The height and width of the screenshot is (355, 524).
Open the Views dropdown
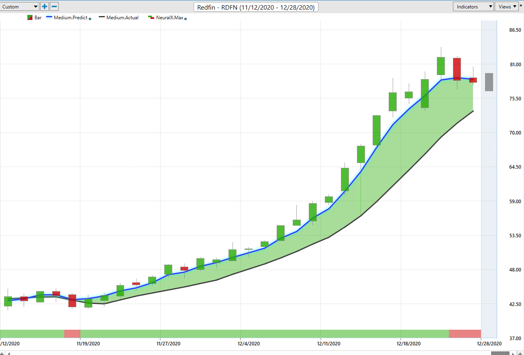[x=507, y=6]
